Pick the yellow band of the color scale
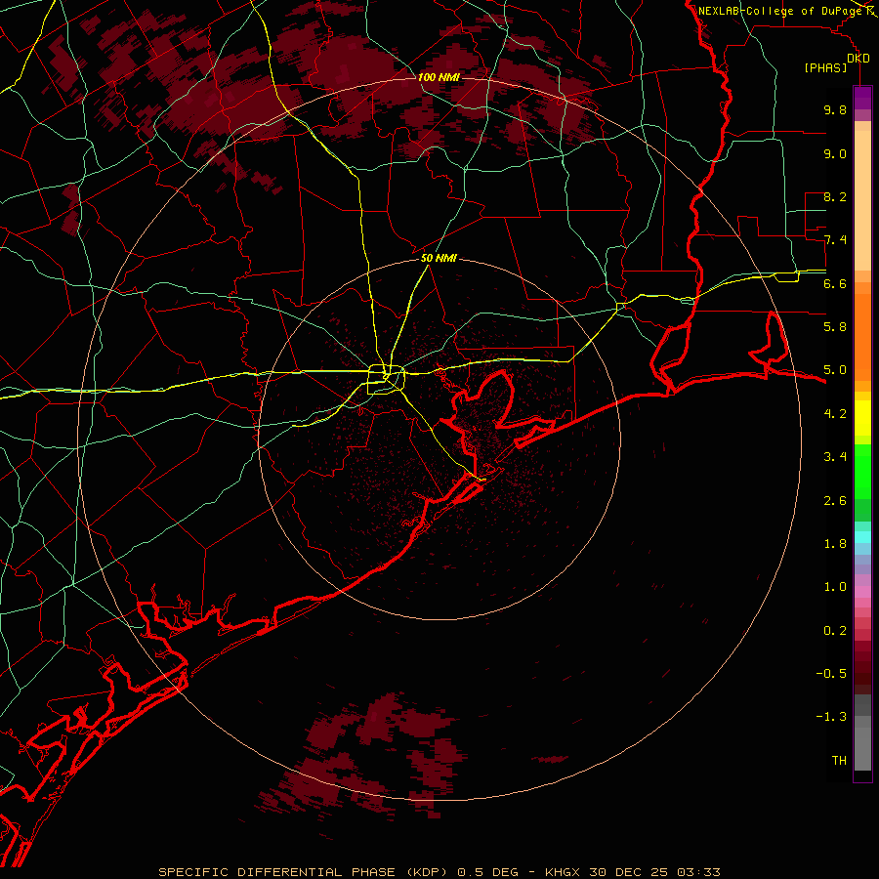 [x=862, y=418]
